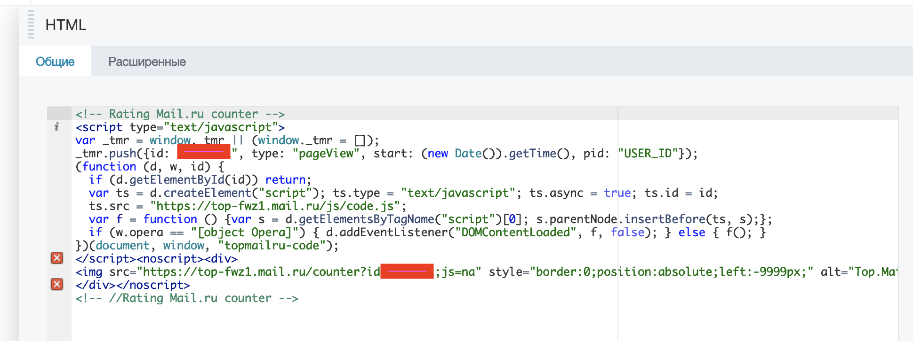Click the counter URL in the img tag
913x341 pixels.
[261, 272]
